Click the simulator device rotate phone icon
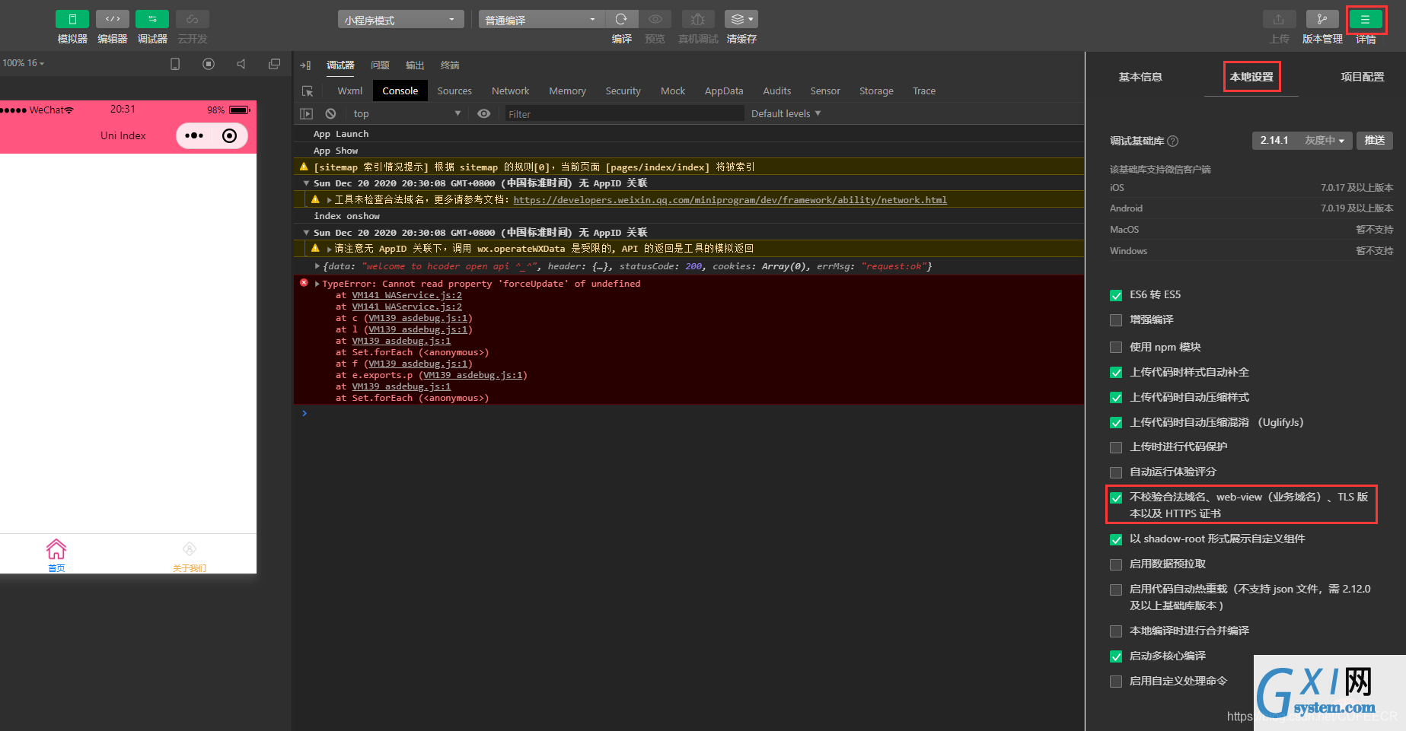 tap(175, 64)
